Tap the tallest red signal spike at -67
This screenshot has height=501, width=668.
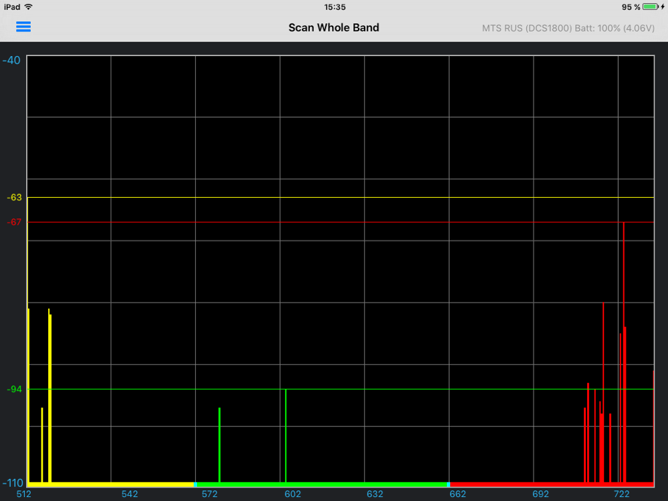pos(624,352)
